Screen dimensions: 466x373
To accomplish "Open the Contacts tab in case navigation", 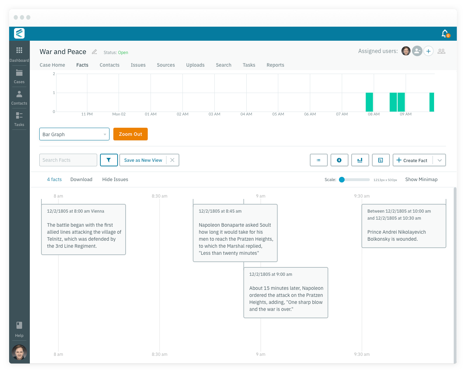I will click(109, 65).
